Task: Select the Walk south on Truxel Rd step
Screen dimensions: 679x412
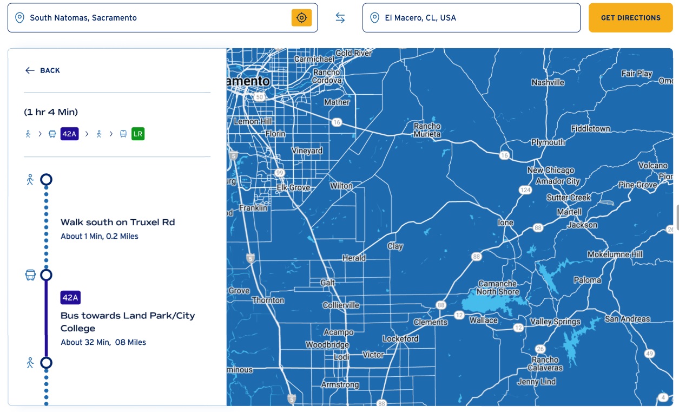Action: pyautogui.click(x=117, y=223)
